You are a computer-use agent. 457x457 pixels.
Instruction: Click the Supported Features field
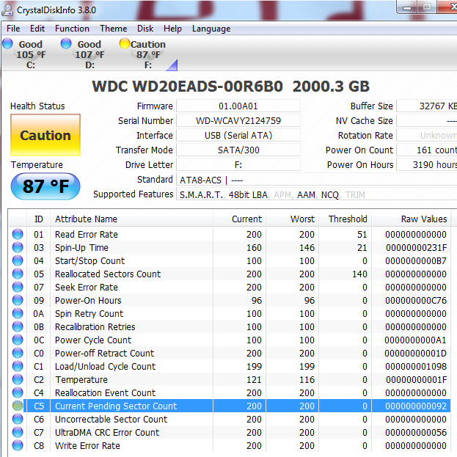point(316,194)
